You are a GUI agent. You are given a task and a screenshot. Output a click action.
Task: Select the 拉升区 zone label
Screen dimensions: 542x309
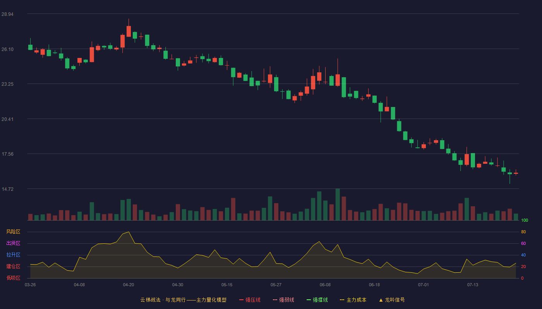(13, 255)
